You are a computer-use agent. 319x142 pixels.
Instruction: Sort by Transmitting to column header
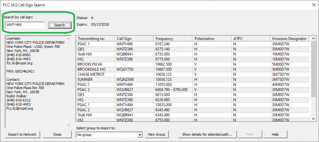tap(95, 39)
